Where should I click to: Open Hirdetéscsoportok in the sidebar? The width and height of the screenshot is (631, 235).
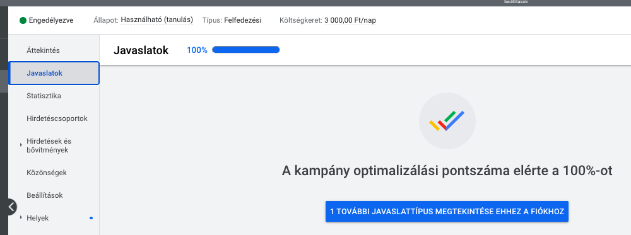pyautogui.click(x=57, y=119)
